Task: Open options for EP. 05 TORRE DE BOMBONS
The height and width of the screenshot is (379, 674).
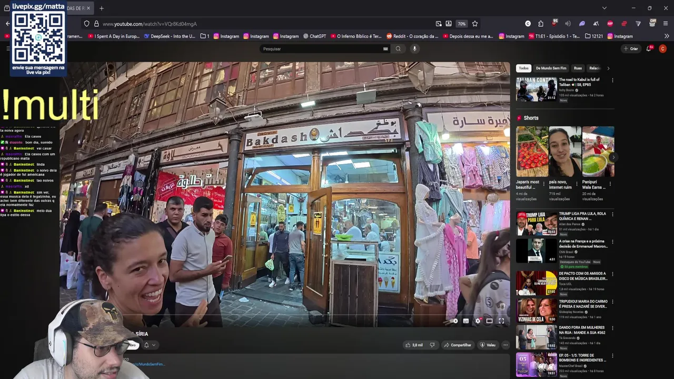Action: pyautogui.click(x=612, y=356)
